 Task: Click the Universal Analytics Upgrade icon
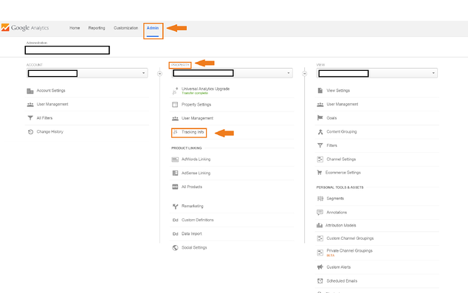click(x=175, y=91)
